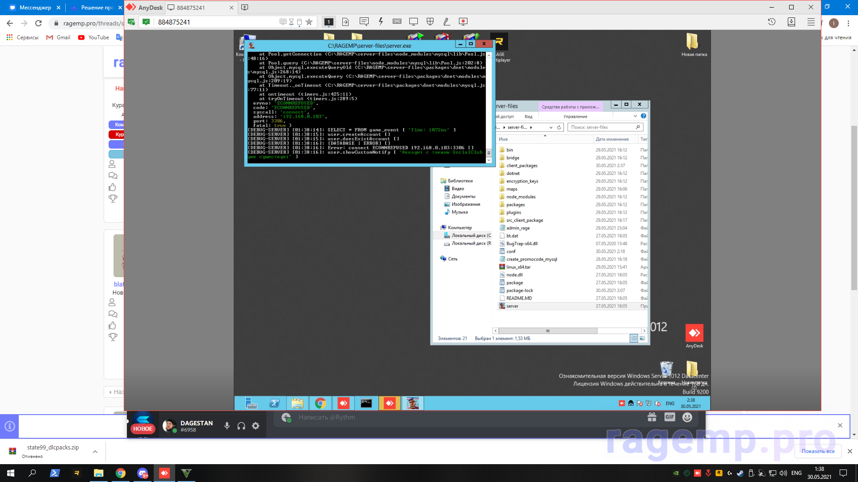Sort by Дата изменения column header
The height and width of the screenshot is (482, 858).
click(x=612, y=139)
